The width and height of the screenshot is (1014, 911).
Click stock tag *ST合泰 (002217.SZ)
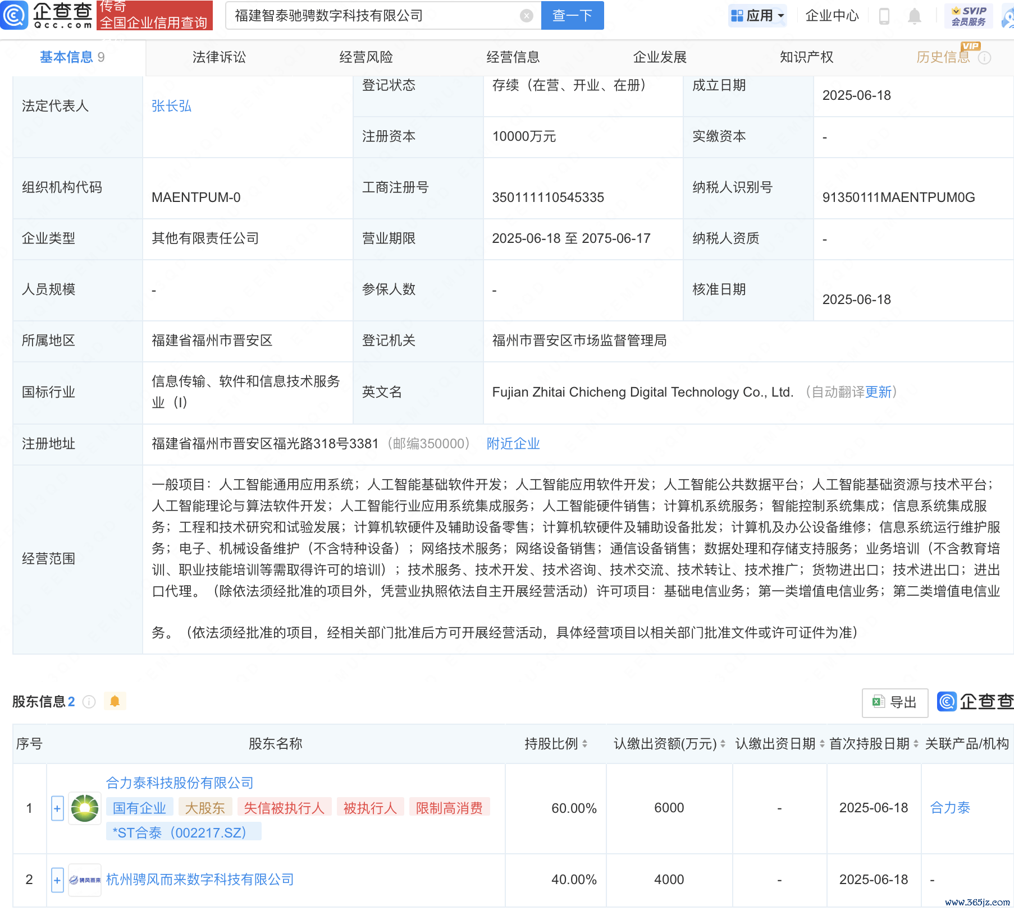(184, 832)
